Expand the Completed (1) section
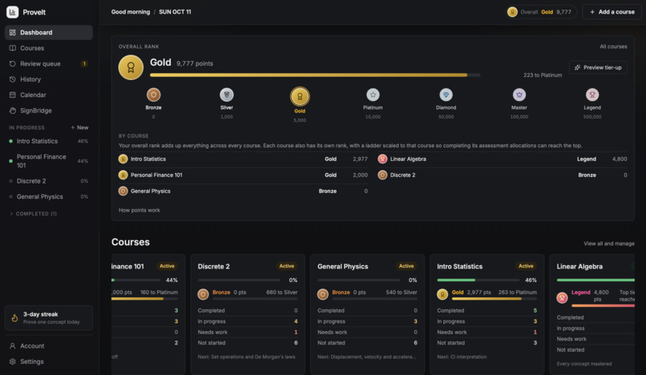 point(33,213)
